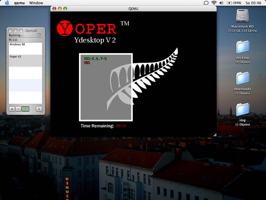Image resolution: width=266 pixels, height=200 pixels.
Task: Click the chat bubble menu bar icon
Action: 206,3
